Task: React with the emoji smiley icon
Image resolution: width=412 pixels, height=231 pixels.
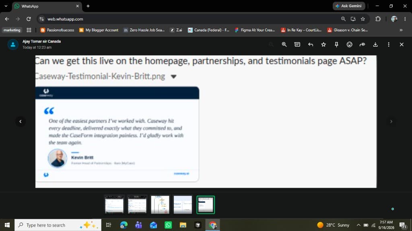Action: coord(349,44)
